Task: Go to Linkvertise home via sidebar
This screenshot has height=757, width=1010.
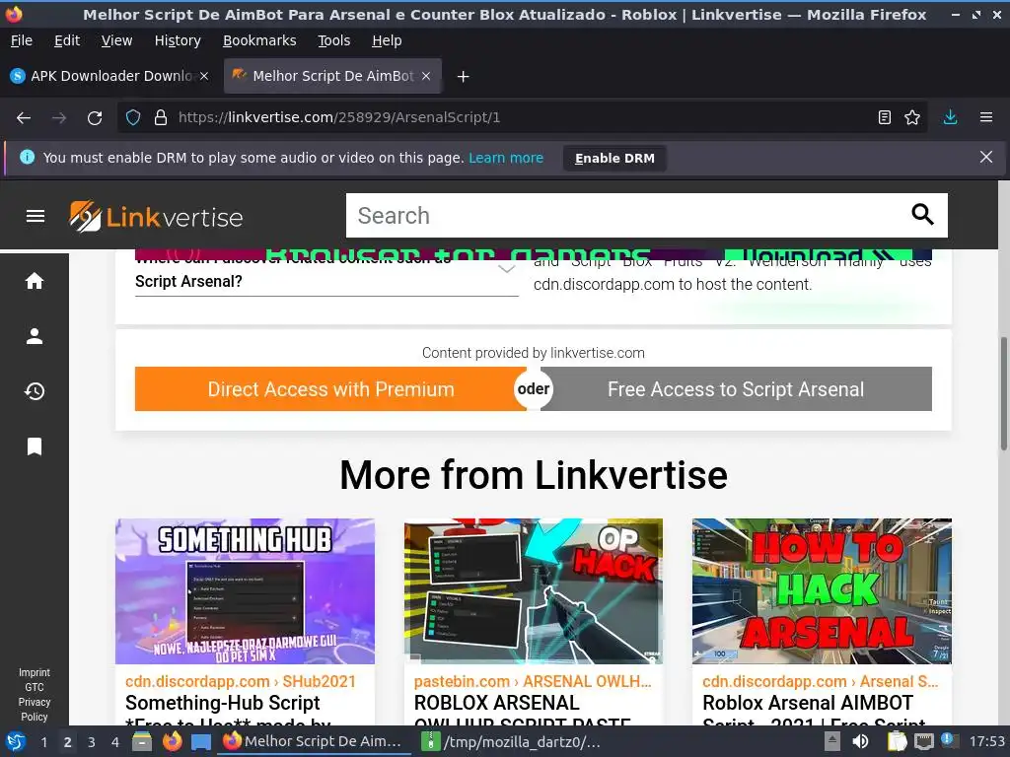Action: point(35,281)
